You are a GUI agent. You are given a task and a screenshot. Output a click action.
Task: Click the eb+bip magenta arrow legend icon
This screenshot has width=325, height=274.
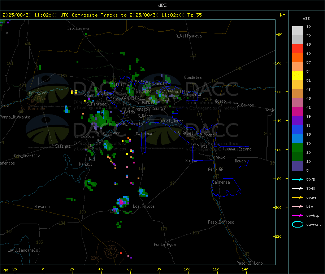click(298, 216)
